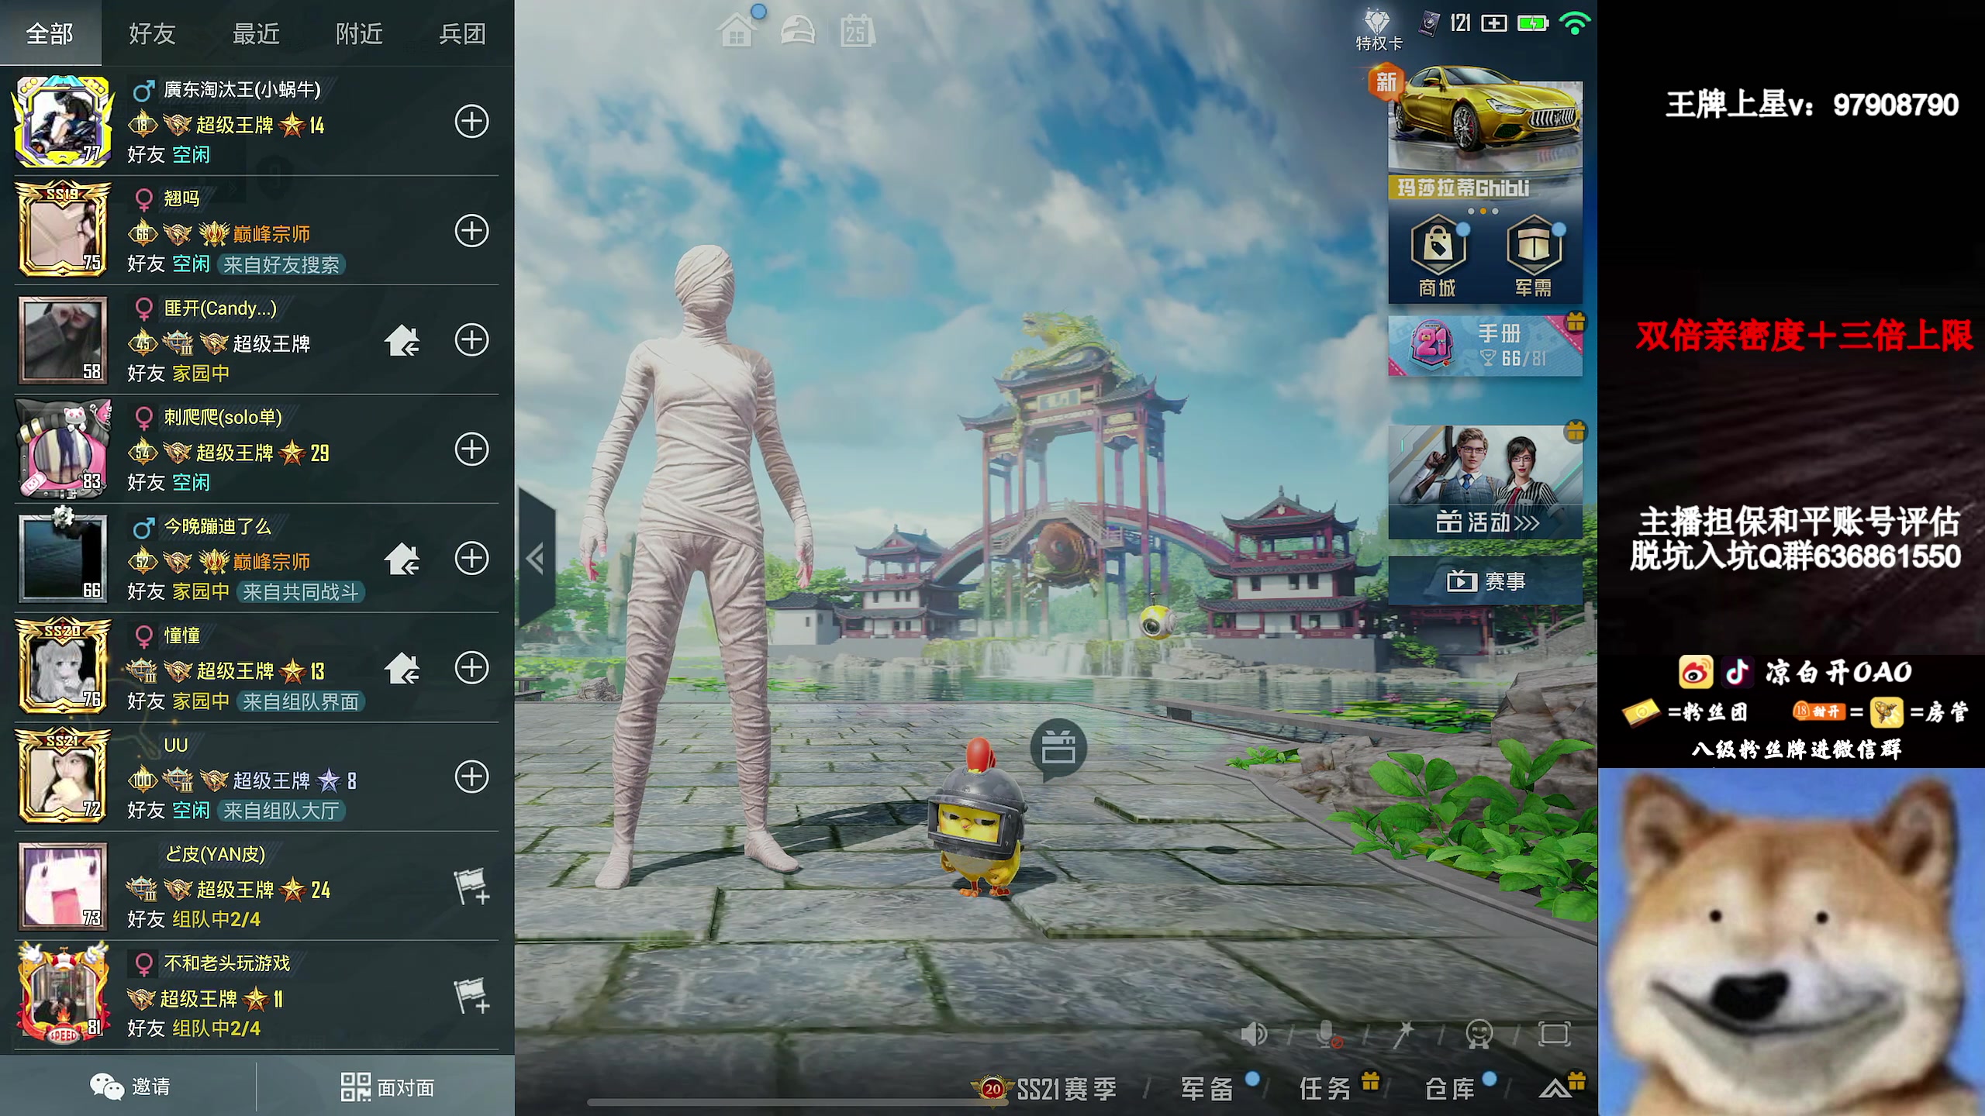Open 特权卡 privilege card

point(1379,29)
